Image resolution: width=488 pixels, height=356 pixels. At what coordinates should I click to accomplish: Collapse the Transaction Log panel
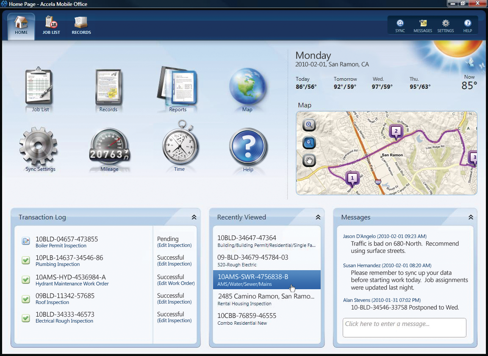point(194,217)
